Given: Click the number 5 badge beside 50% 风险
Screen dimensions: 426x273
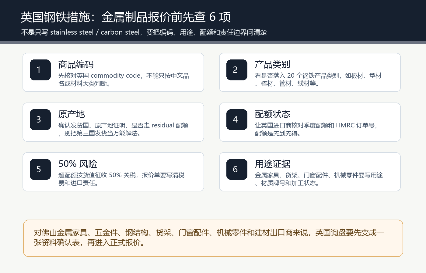Looking at the screenshot, I should click(40, 169).
